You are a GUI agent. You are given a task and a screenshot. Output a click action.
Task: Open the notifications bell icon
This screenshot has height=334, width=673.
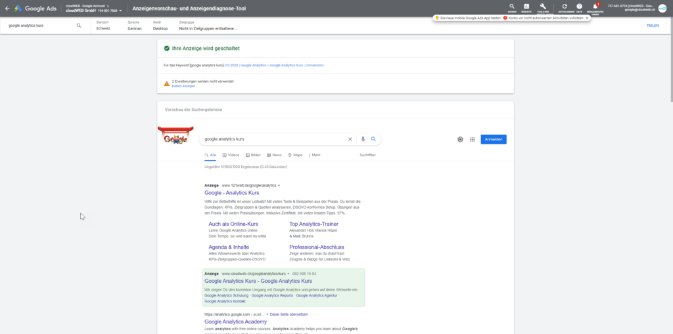(595, 7)
